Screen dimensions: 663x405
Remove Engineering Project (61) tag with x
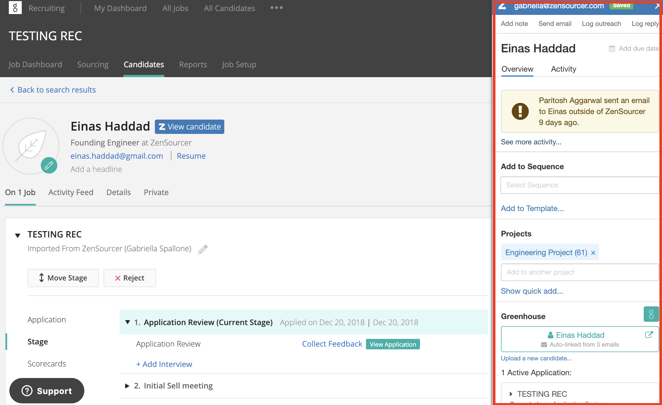(x=593, y=253)
